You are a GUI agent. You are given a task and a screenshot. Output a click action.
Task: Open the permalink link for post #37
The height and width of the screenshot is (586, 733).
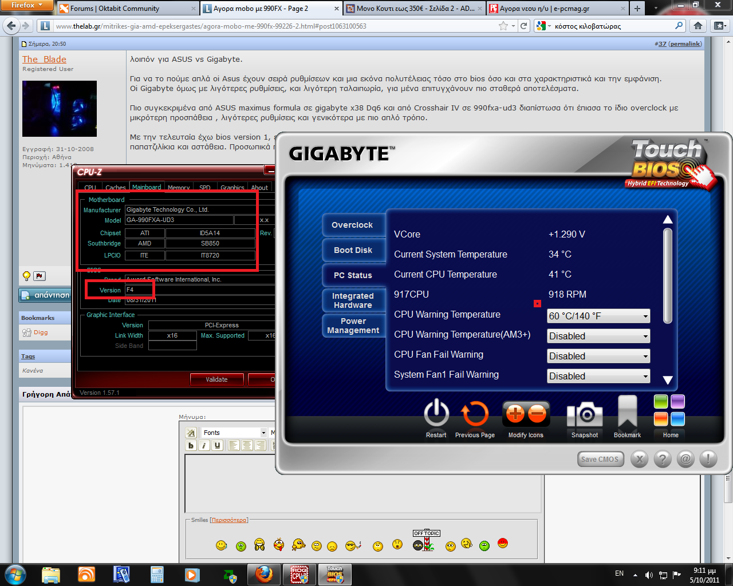click(685, 44)
